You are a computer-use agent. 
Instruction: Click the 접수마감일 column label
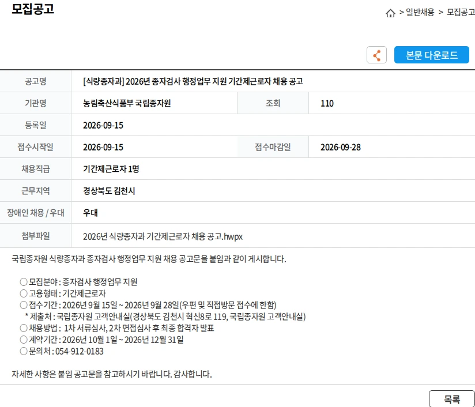click(273, 147)
